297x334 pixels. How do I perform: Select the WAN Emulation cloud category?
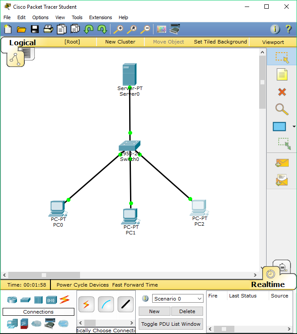click(x=36, y=324)
